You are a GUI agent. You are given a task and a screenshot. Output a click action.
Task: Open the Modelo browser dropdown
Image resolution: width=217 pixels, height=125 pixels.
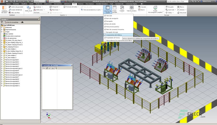pyautogui.click(x=5, y=20)
